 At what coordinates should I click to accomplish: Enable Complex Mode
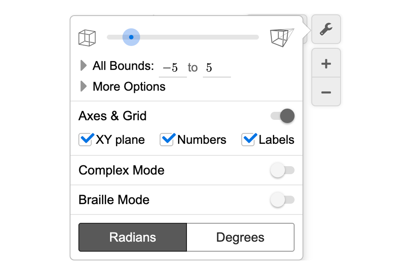click(x=283, y=170)
